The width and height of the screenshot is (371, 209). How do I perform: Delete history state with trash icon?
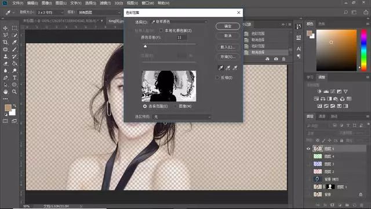(283, 59)
